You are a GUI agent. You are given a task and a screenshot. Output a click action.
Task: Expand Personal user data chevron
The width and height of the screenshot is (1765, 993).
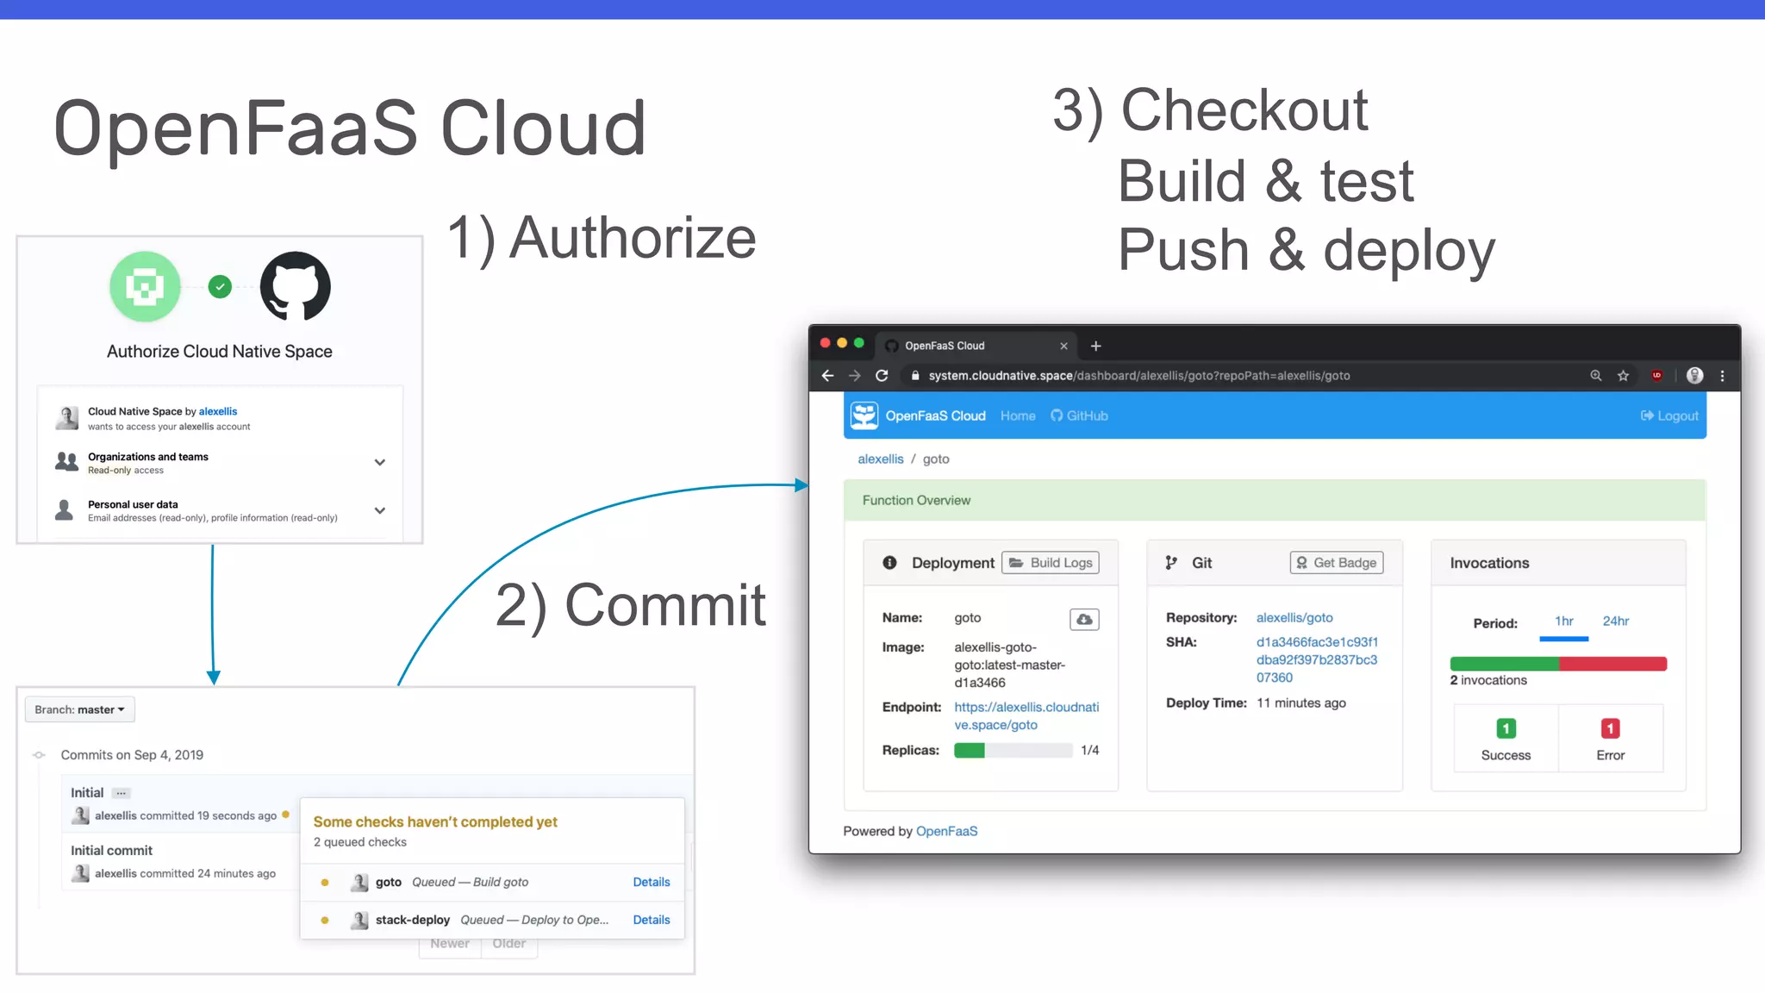379,510
